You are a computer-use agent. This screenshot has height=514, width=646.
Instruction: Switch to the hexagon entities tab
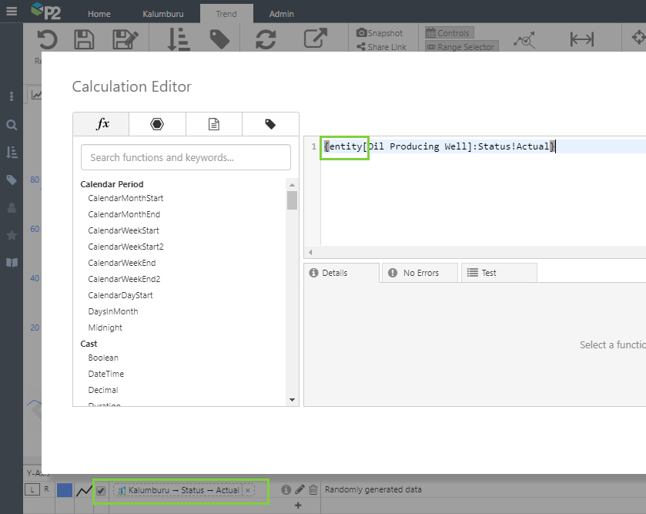pyautogui.click(x=157, y=124)
